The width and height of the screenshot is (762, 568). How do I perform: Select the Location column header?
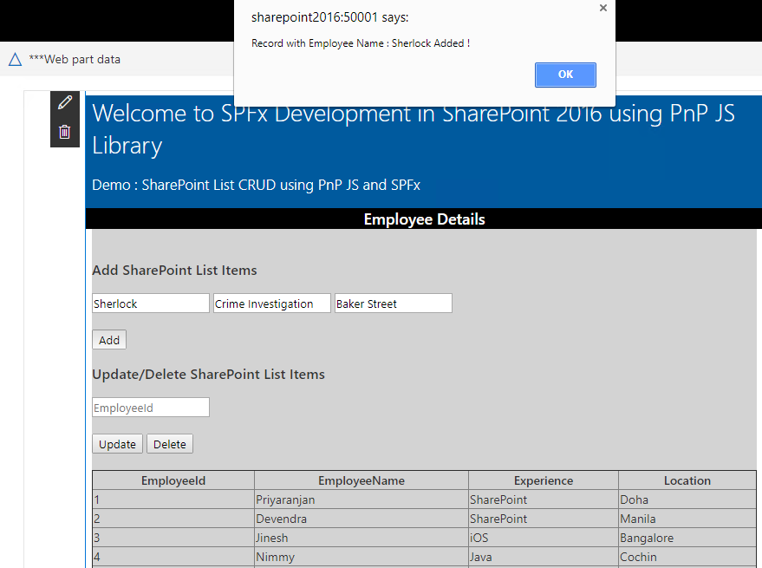point(687,480)
